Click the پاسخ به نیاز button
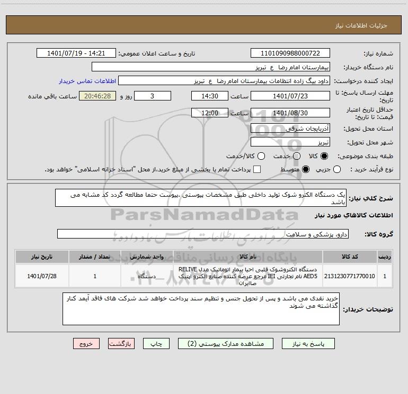Screen dimensions: 408x394 click(308, 344)
